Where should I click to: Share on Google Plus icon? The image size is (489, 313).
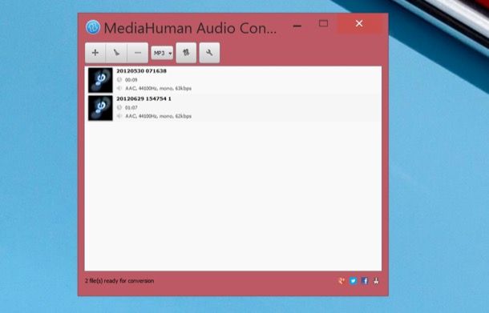341,281
